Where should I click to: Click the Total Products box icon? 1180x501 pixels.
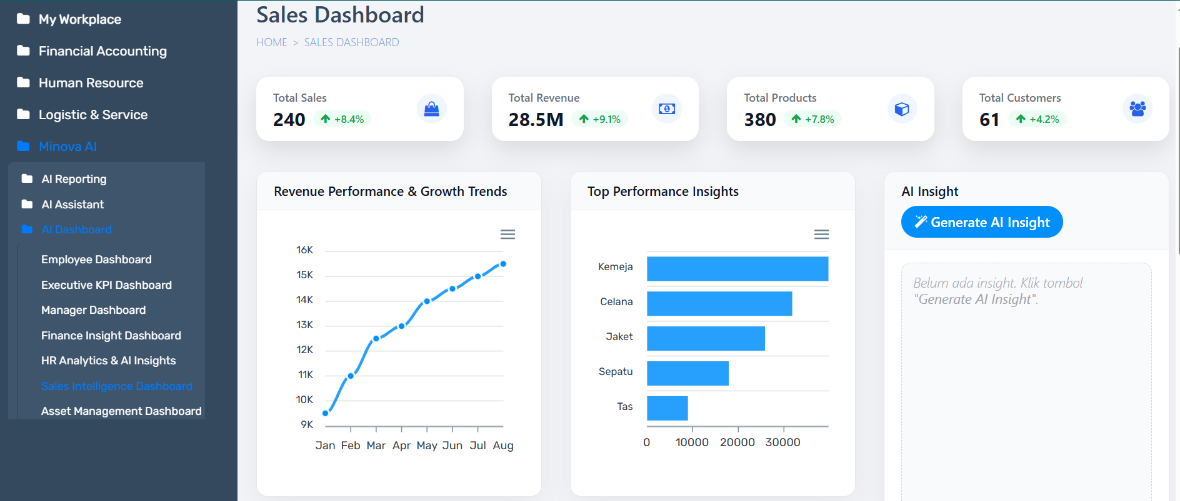coord(901,109)
